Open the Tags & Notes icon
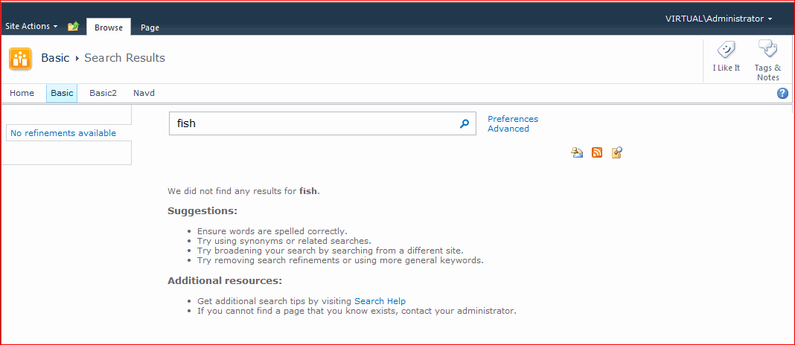Screen dimensions: 795x345 tap(767, 51)
